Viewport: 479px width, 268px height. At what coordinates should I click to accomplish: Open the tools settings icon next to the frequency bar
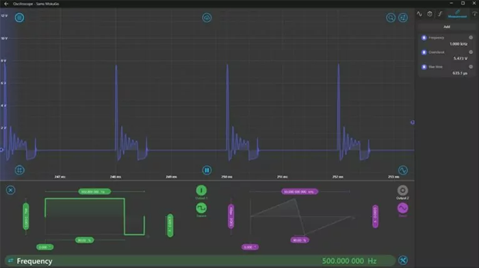[x=403, y=260]
